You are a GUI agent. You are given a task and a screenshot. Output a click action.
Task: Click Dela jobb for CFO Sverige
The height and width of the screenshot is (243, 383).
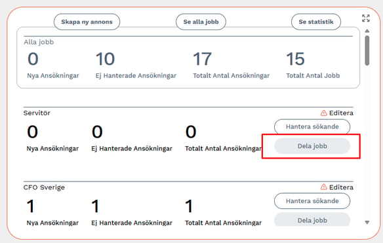click(312, 219)
